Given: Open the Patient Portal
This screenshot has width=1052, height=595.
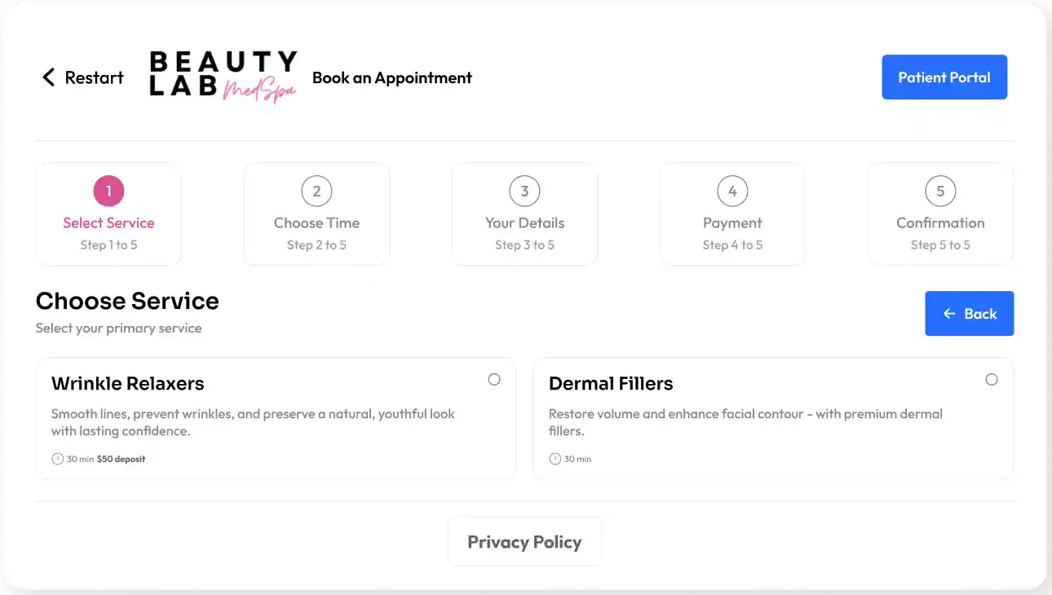Looking at the screenshot, I should [x=944, y=77].
